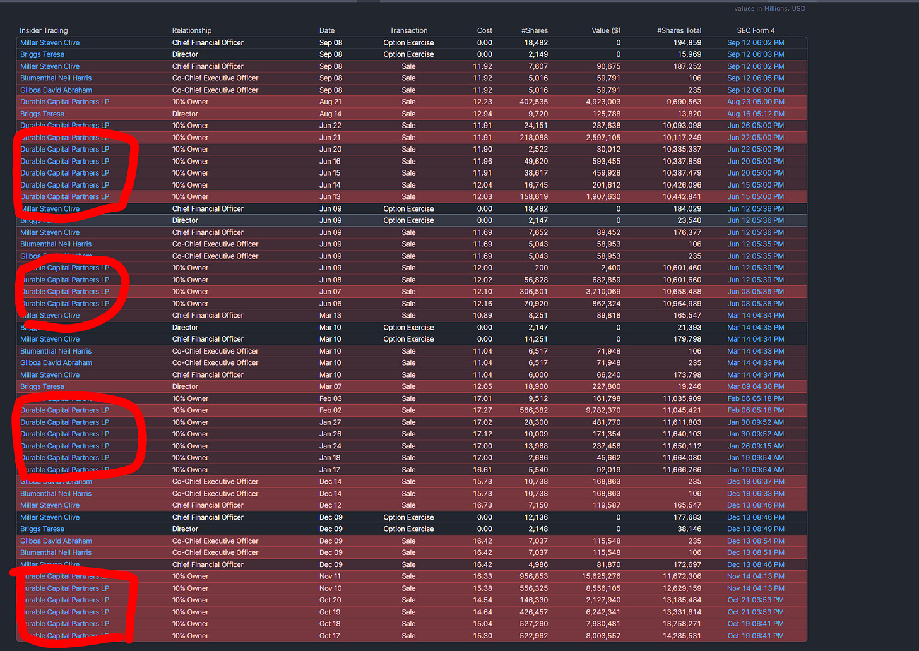Screen dimensions: 919x651
Task: Select the cost cell 10.89
Action: click(x=483, y=315)
